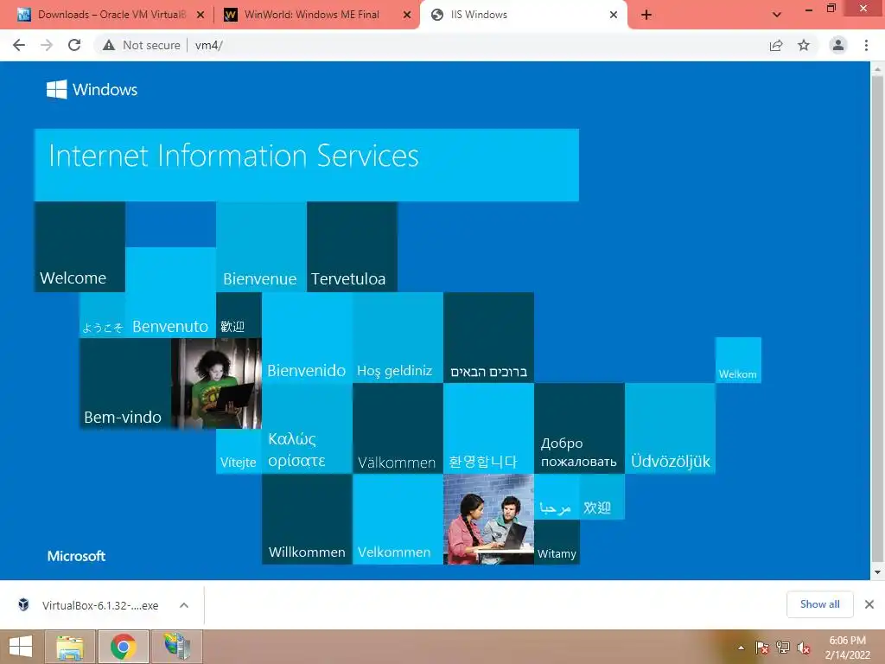Viewport: 885px width, 664px height.
Task: Click the Tervetuloa tile
Action: pos(353,246)
